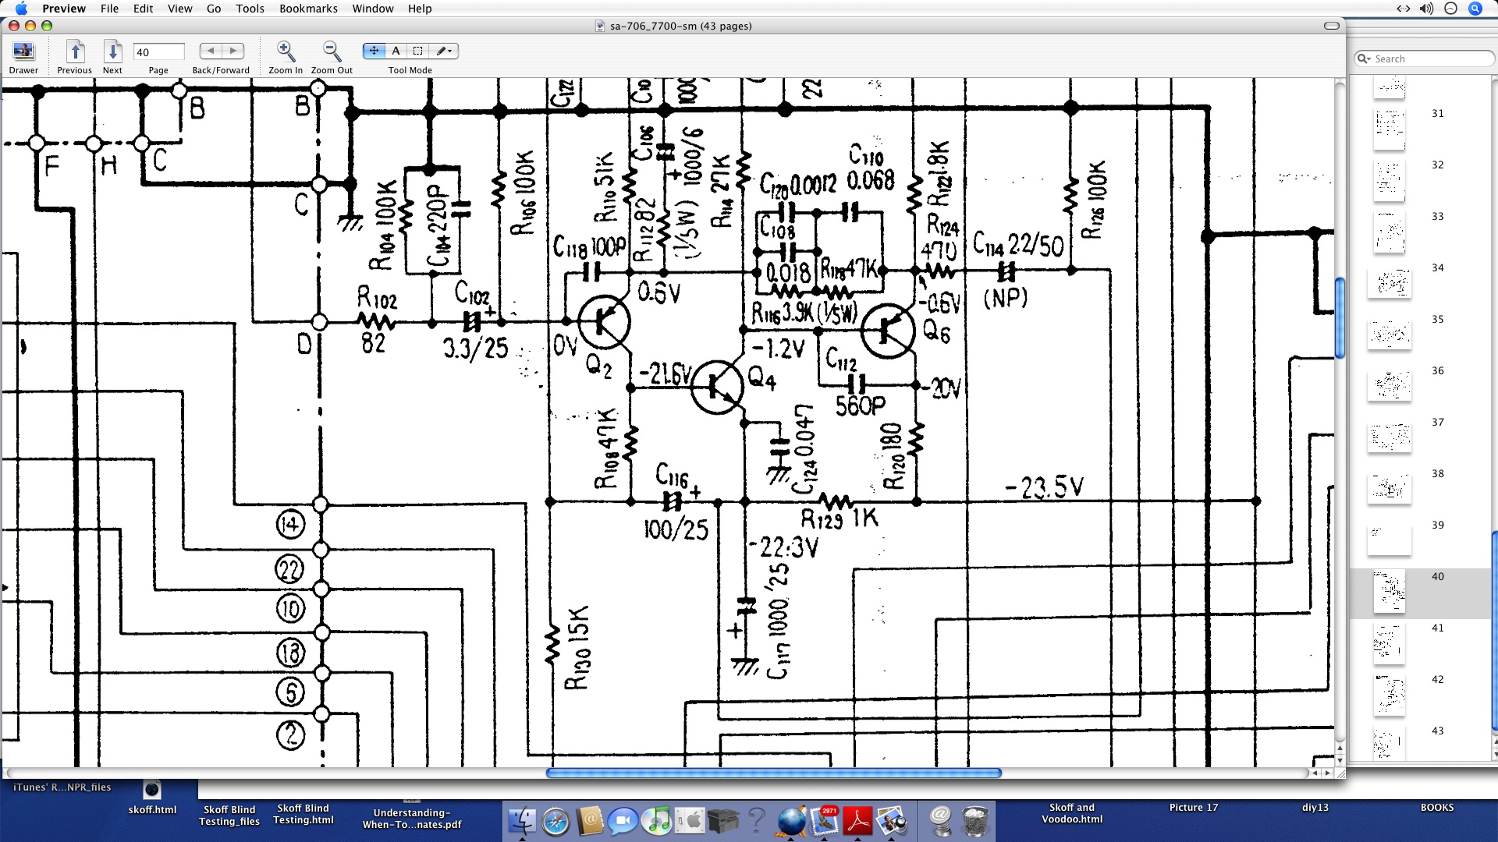
Task: Click the Back arrow button
Action: coord(211,51)
